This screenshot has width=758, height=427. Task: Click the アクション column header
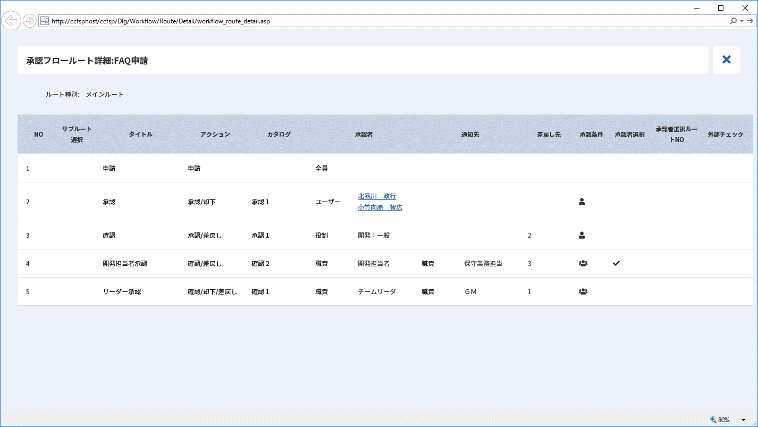point(215,135)
